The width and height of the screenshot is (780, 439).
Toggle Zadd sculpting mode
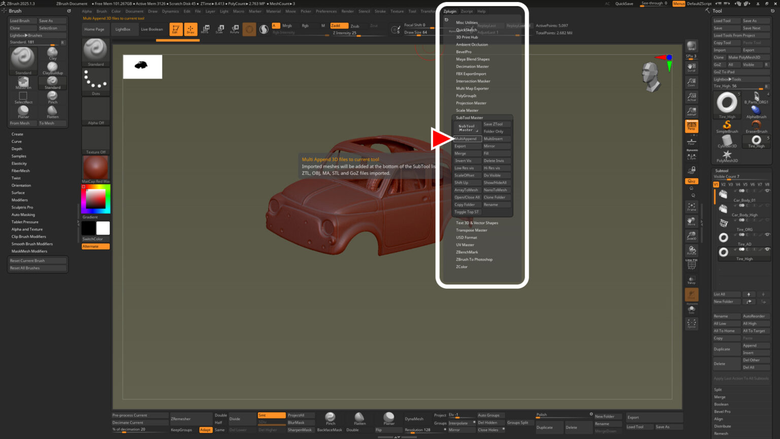[338, 25]
